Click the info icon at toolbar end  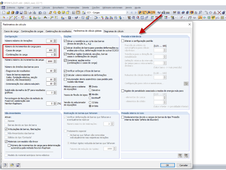click(224, 13)
